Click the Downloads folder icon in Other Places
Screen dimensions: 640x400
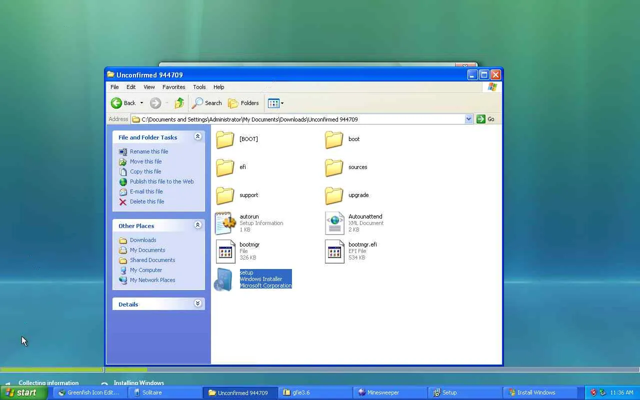pos(123,240)
